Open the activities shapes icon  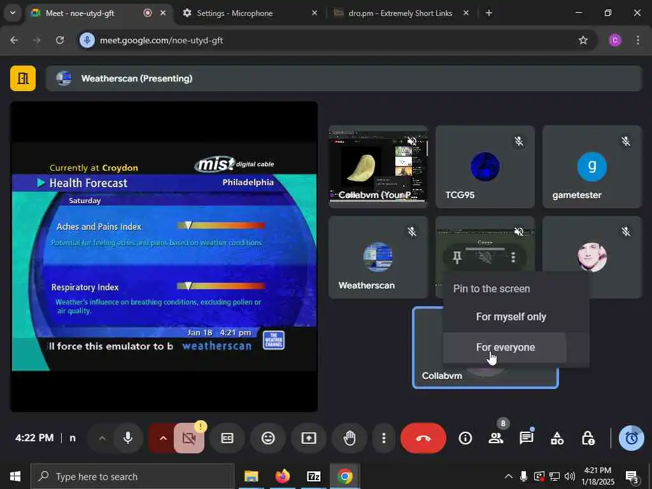click(557, 438)
